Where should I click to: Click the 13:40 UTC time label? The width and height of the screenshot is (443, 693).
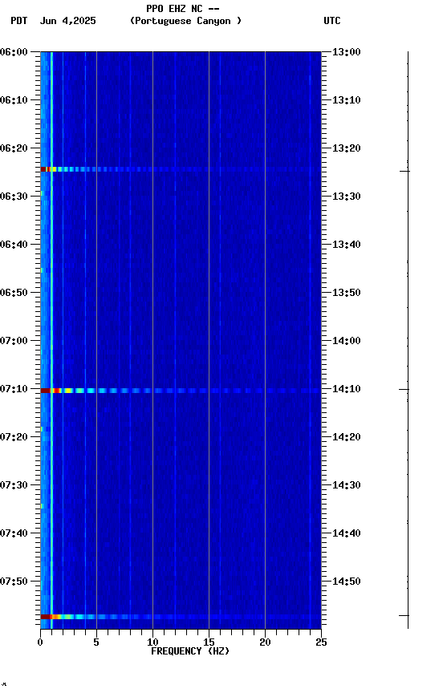click(347, 245)
